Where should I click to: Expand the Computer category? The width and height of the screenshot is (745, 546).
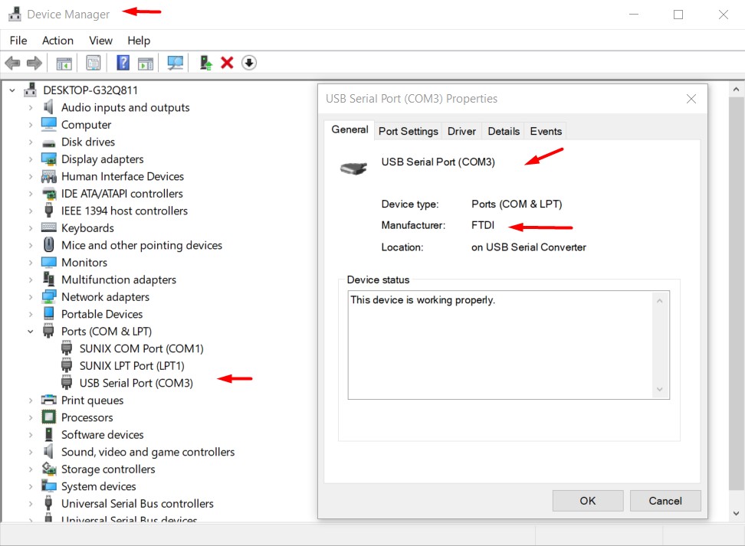click(x=31, y=125)
